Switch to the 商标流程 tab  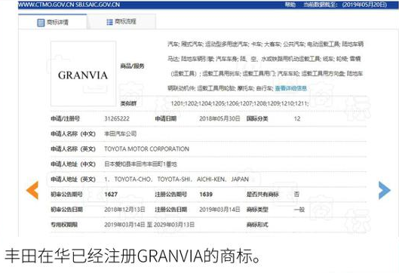tap(121, 22)
